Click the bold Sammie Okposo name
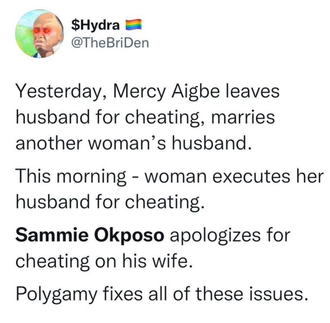The width and height of the screenshot is (330, 323). tap(90, 236)
